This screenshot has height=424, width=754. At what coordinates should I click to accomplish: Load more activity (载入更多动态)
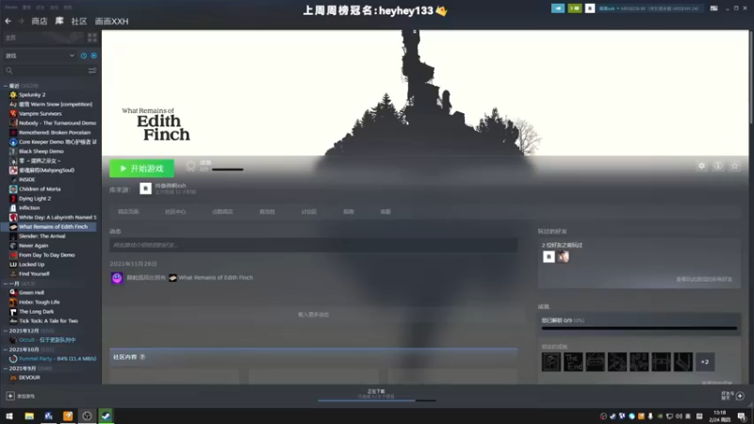[x=314, y=315]
